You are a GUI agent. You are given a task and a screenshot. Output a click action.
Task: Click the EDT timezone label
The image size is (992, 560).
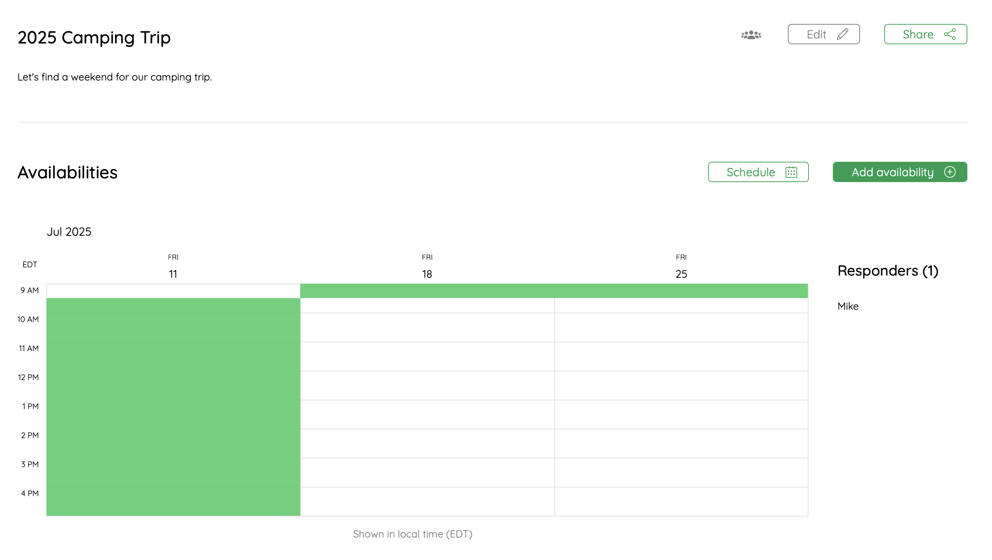click(29, 264)
